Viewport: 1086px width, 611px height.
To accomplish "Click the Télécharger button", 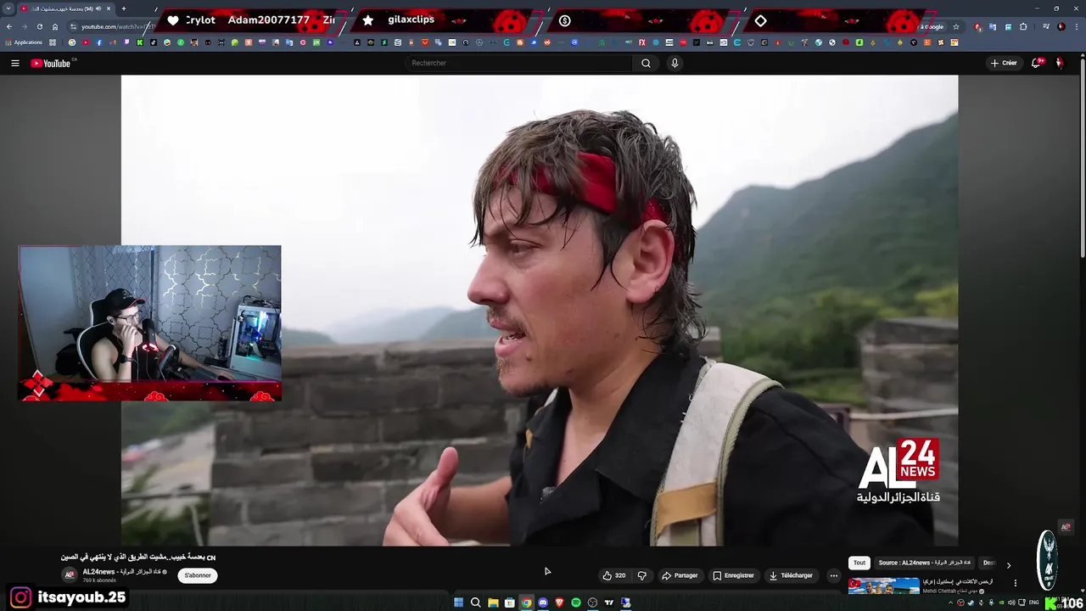I will [791, 575].
